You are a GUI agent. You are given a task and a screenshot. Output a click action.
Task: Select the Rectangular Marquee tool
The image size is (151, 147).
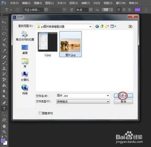[4, 28]
